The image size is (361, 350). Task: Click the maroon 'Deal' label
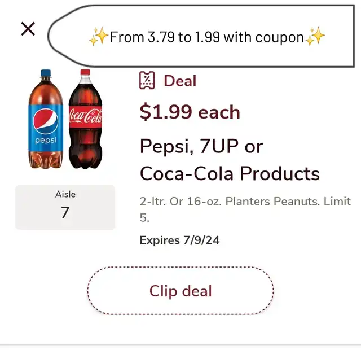point(180,81)
